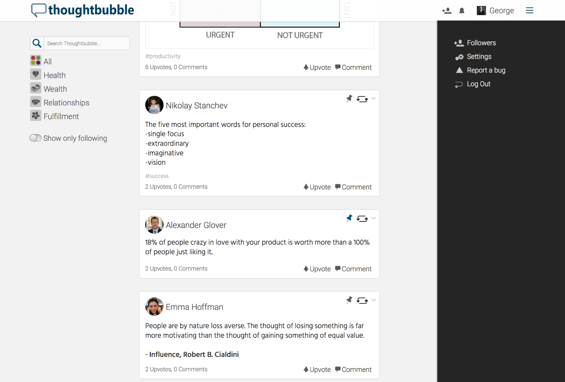Expand options chevron on Alexander Glover's post
Viewport: 565px width, 382px height.
[373, 218]
